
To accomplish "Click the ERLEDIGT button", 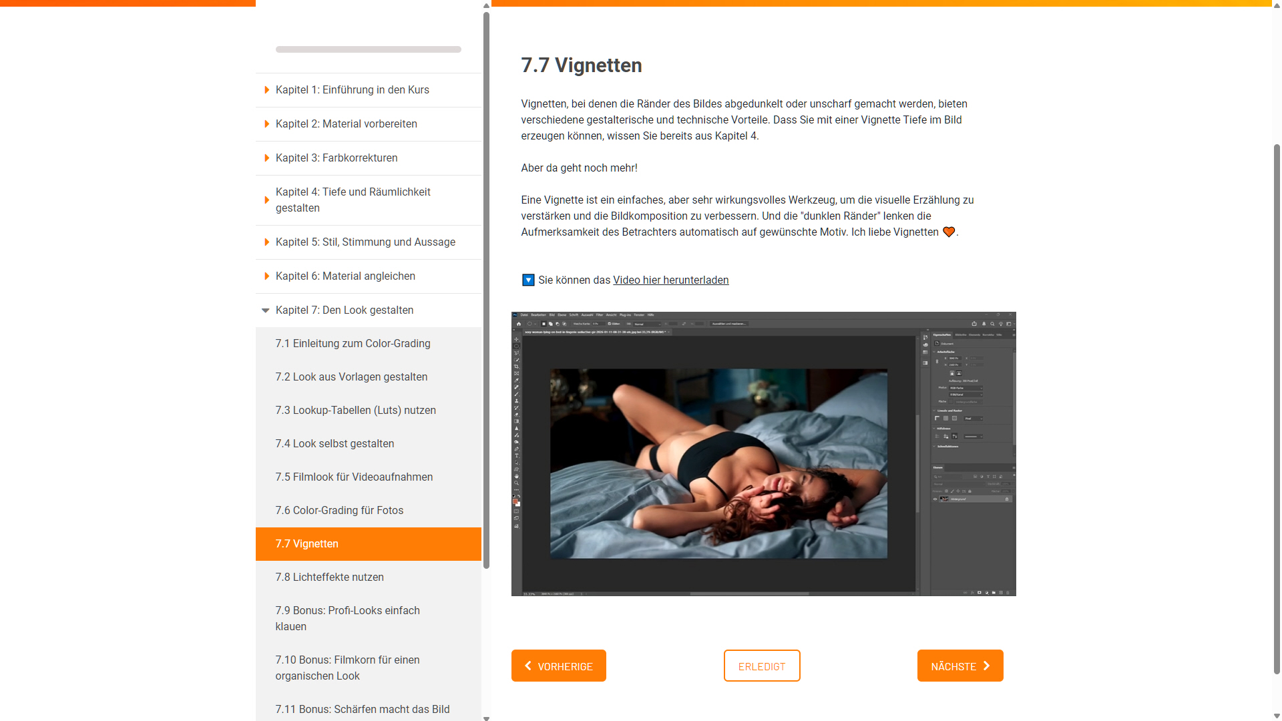I will tap(762, 666).
